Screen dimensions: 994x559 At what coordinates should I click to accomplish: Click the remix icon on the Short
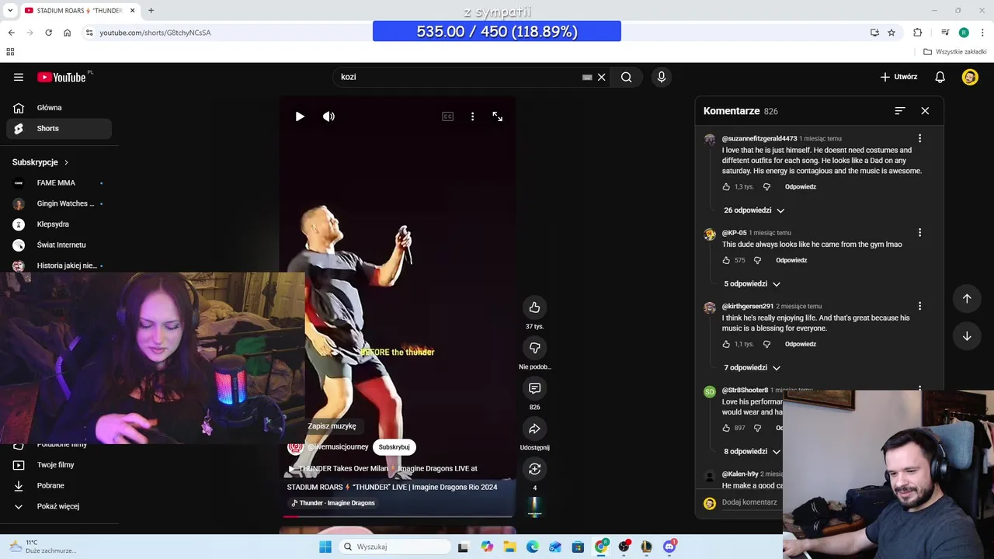pyautogui.click(x=534, y=469)
